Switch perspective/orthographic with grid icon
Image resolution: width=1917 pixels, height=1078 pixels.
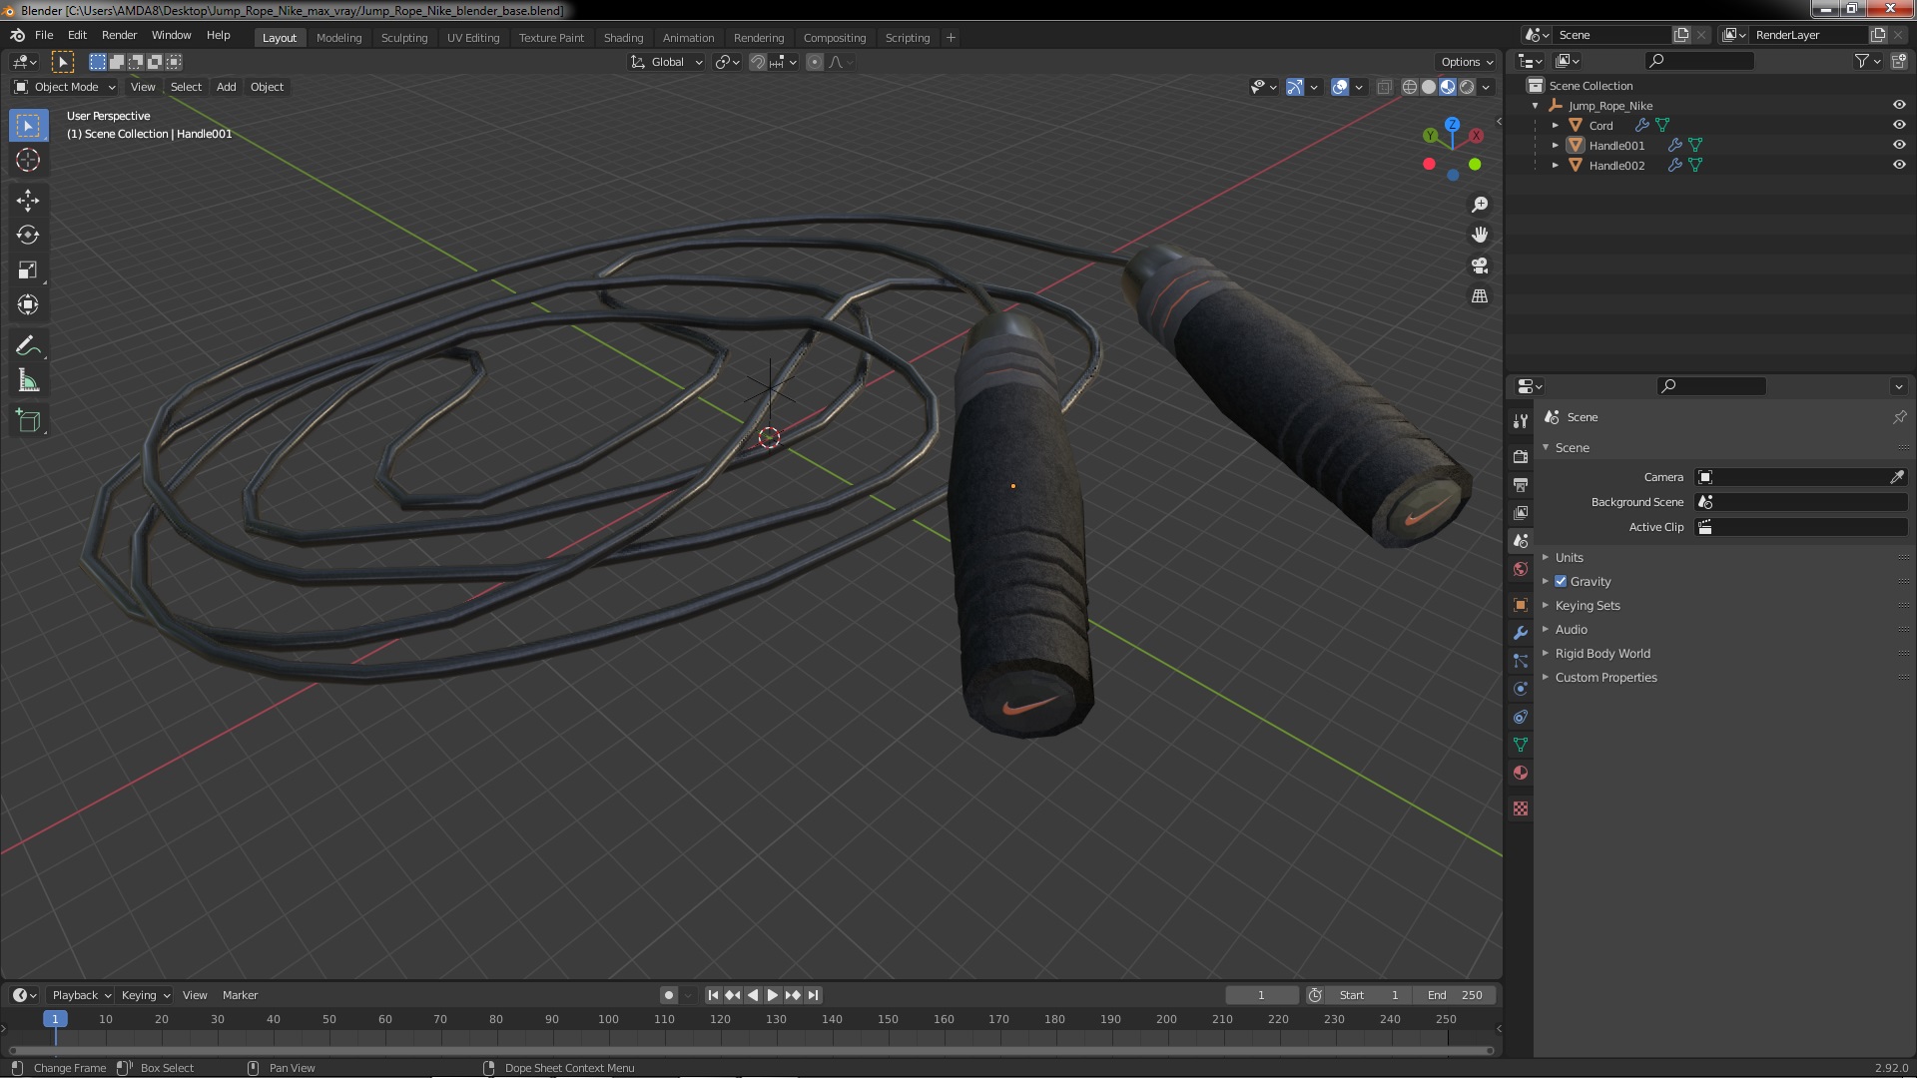click(x=1480, y=296)
